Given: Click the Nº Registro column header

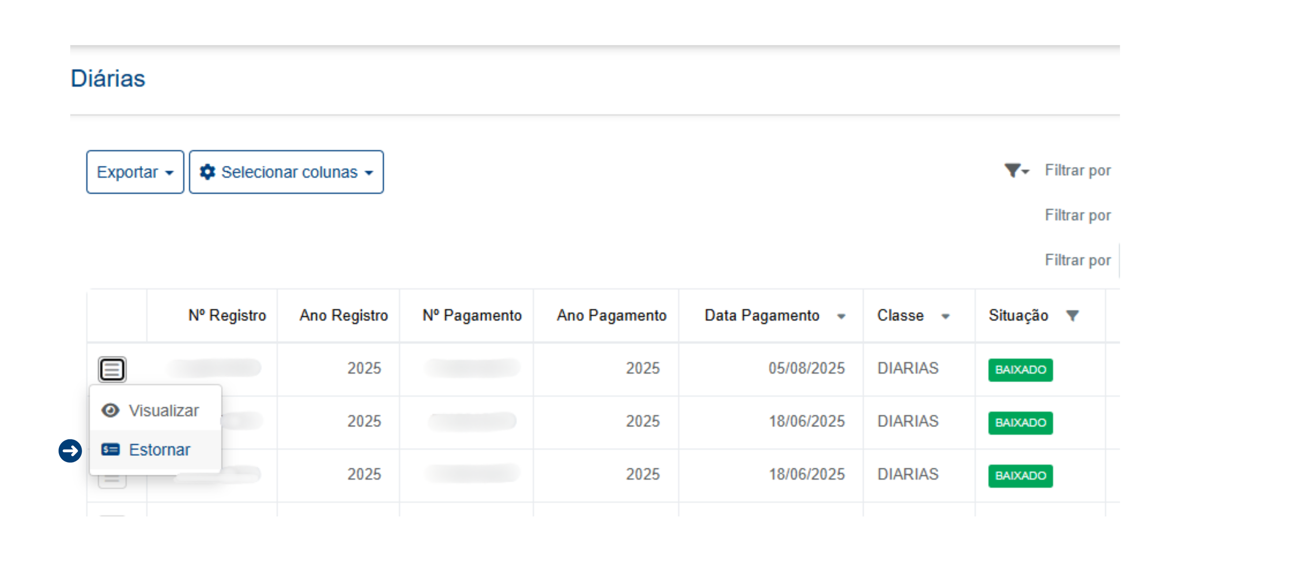Looking at the screenshot, I should click(227, 315).
